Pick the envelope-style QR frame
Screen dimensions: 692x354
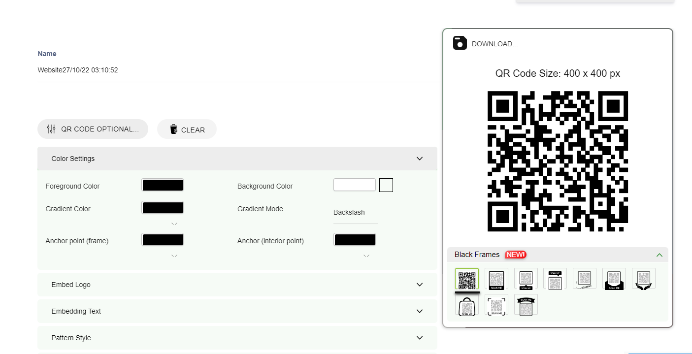point(614,279)
